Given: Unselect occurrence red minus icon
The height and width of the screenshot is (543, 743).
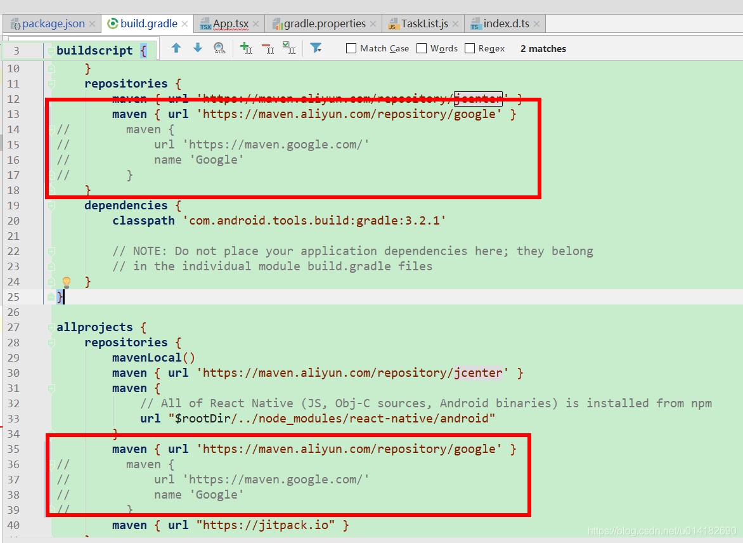Looking at the screenshot, I should [x=268, y=48].
